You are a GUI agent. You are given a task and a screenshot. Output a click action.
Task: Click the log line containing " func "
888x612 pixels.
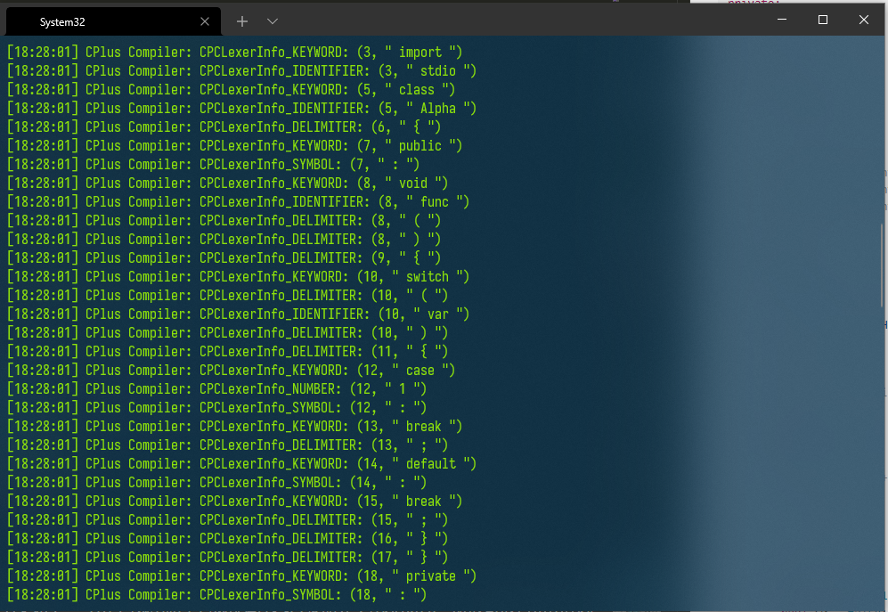[239, 201]
